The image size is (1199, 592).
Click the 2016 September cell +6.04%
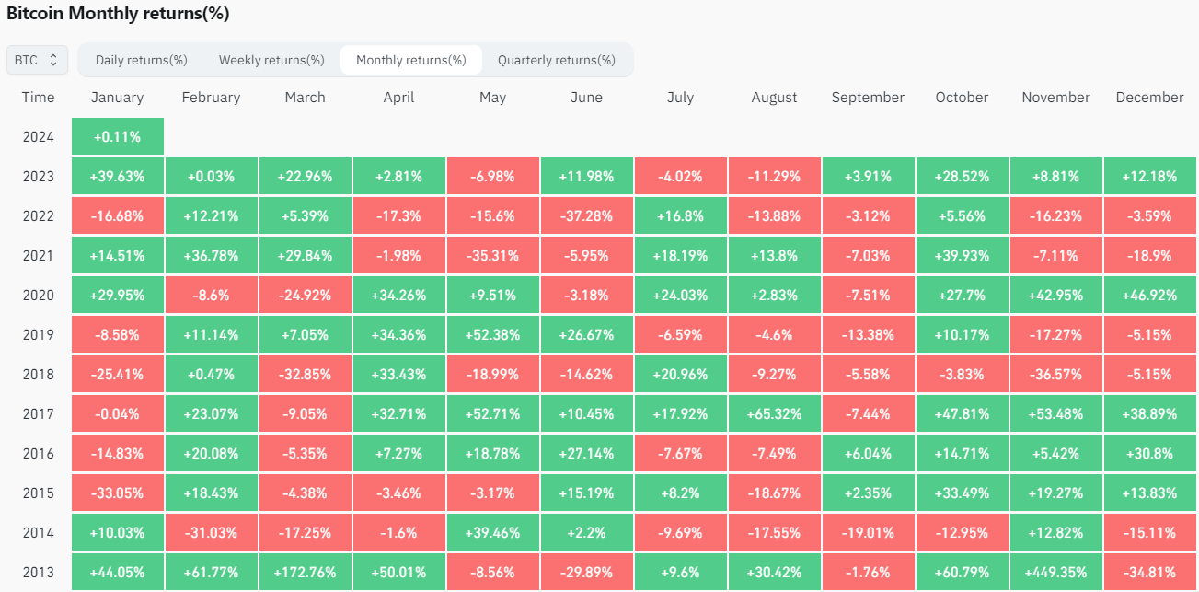point(868,453)
